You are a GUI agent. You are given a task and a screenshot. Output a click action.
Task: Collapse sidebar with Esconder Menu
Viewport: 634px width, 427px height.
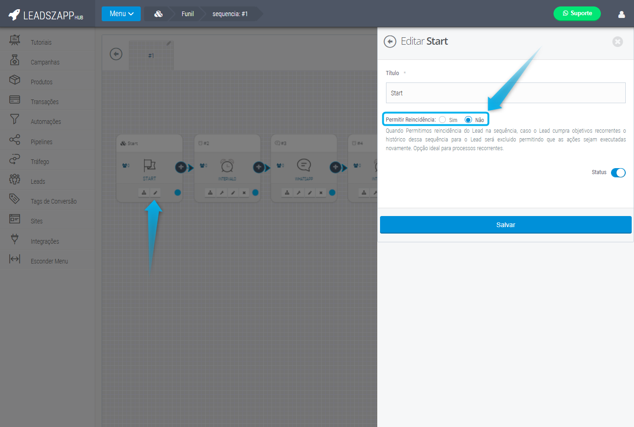[x=49, y=261]
